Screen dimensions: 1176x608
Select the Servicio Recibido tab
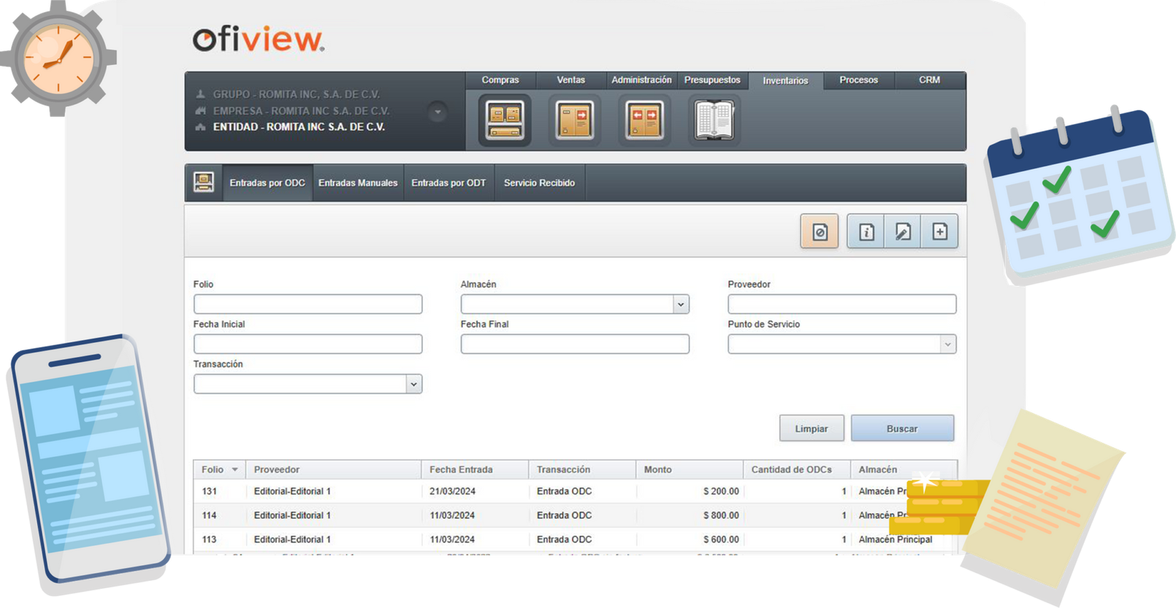click(x=539, y=183)
